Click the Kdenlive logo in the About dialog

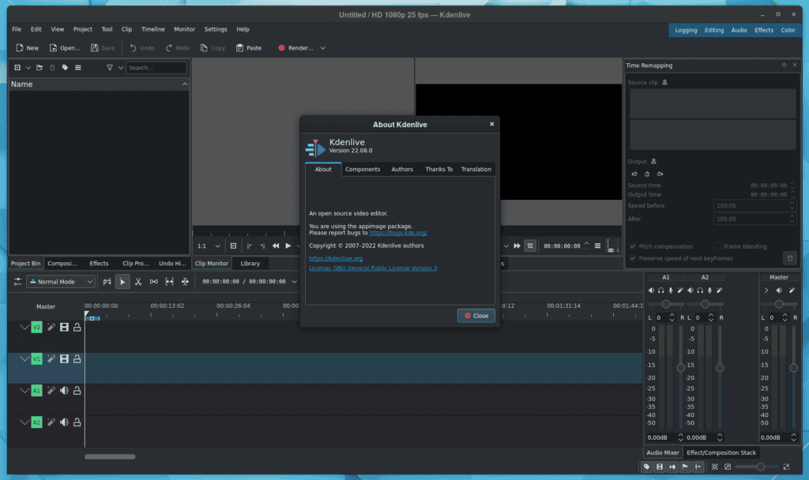(x=315, y=148)
